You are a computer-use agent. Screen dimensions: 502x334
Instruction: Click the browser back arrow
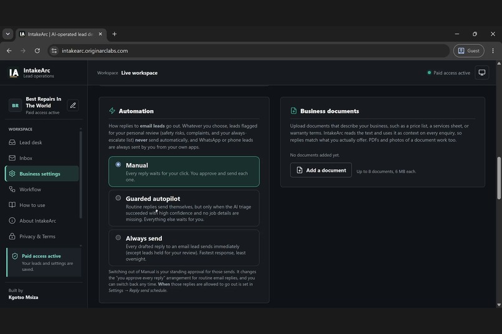(x=9, y=51)
